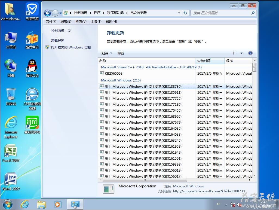Select the security update KB3164033 row
The height and width of the screenshot is (210, 279).
click(x=176, y=135)
